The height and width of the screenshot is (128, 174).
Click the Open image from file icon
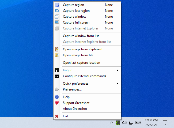57,55
